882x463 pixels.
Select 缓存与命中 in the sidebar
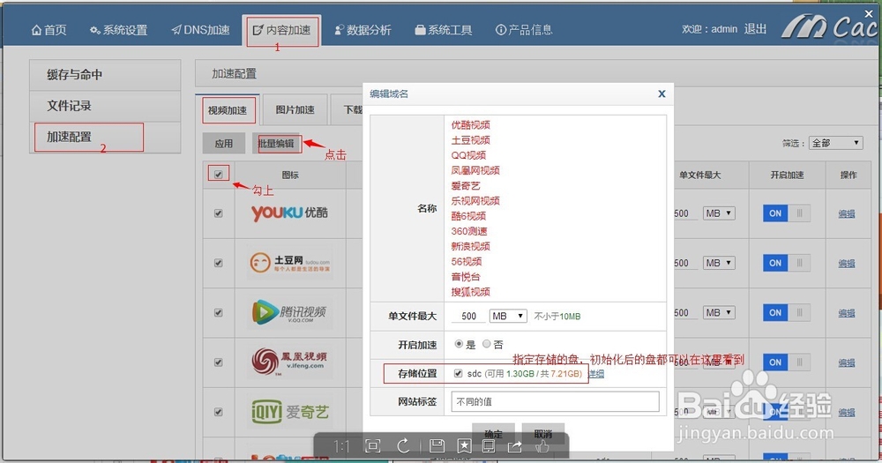pyautogui.click(x=105, y=75)
